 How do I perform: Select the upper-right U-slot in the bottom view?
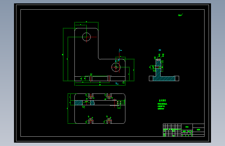click(x=109, y=96)
